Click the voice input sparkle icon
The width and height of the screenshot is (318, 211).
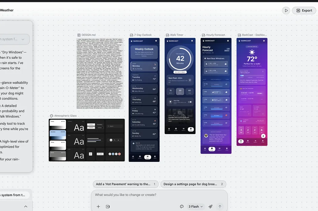[x=210, y=207]
